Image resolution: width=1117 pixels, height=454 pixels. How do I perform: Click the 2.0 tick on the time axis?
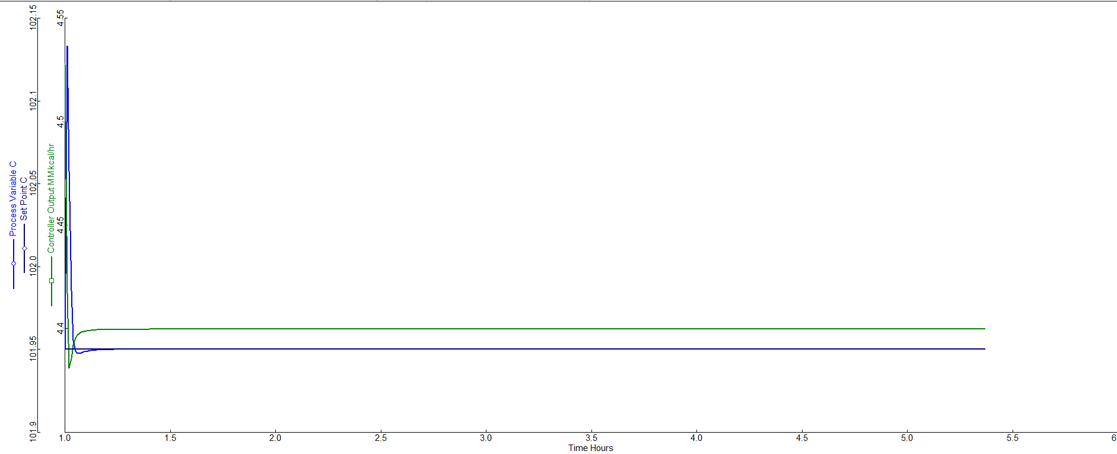[275, 438]
